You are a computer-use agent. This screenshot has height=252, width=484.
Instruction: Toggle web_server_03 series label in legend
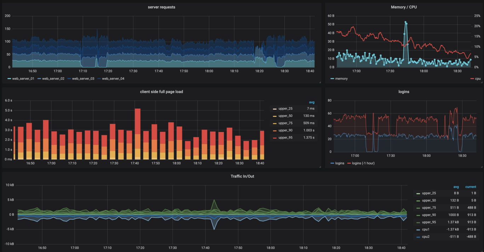tap(83, 79)
